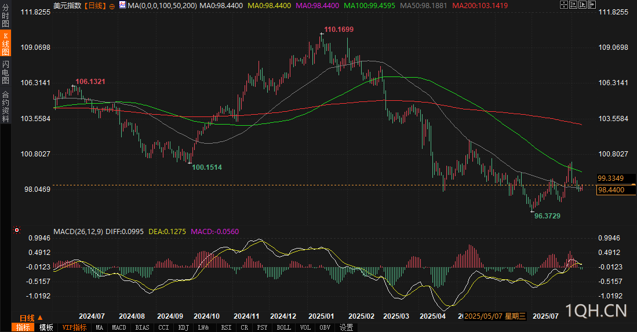Click the orange circle-plus icon beside 日线
Image resolution: width=637 pixels, height=332 pixels.
(112, 5)
